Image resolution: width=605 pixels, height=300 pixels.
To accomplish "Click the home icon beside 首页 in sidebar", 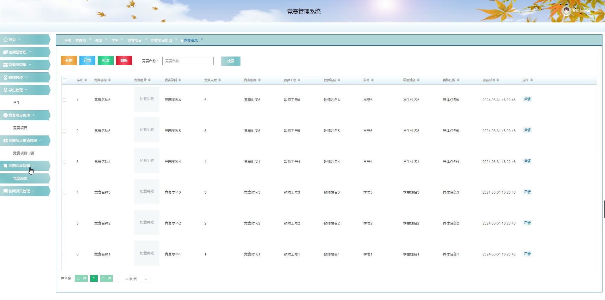I will (x=5, y=39).
